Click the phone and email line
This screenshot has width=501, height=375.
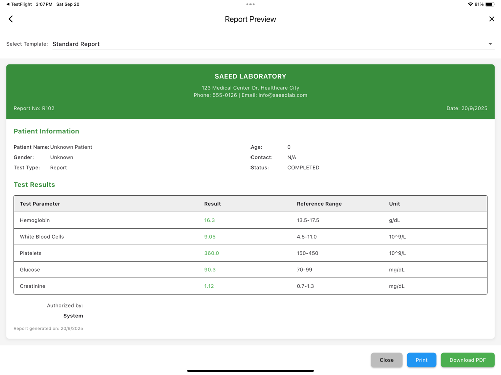250,95
